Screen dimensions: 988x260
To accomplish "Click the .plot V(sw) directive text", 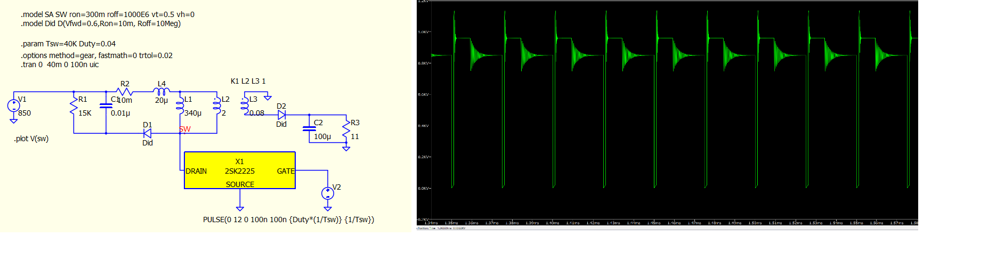I will pos(31,139).
